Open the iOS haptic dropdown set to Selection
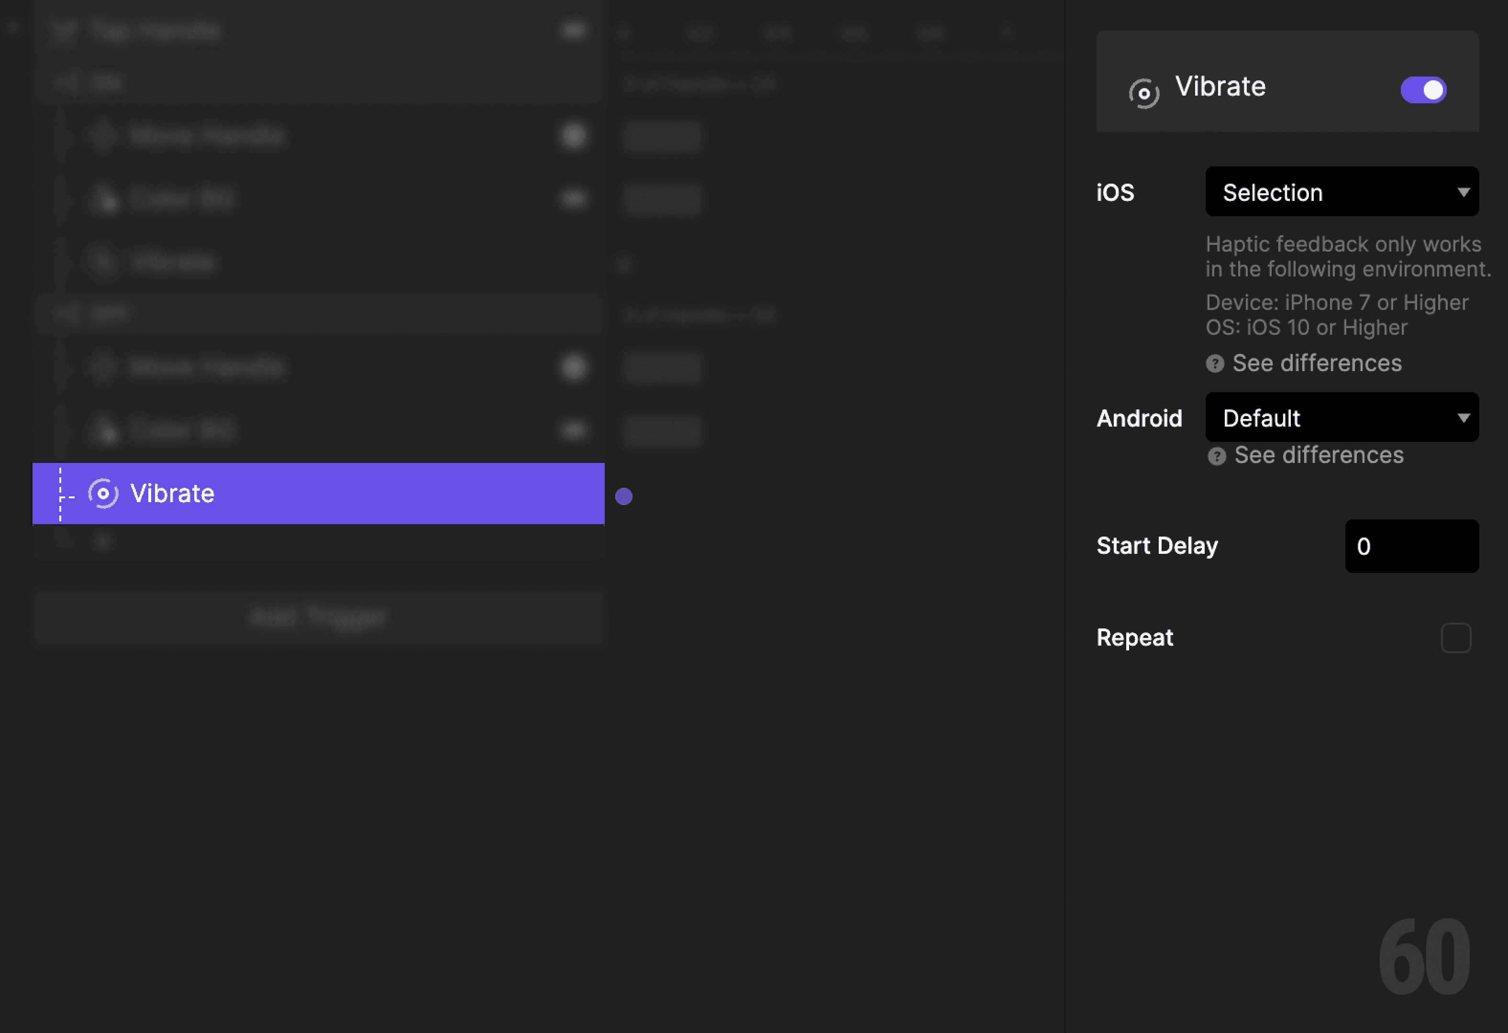 [1341, 192]
